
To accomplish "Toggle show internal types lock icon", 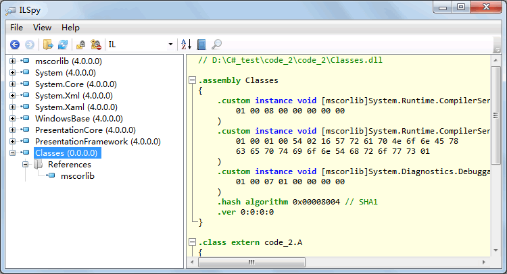I will tap(80, 45).
